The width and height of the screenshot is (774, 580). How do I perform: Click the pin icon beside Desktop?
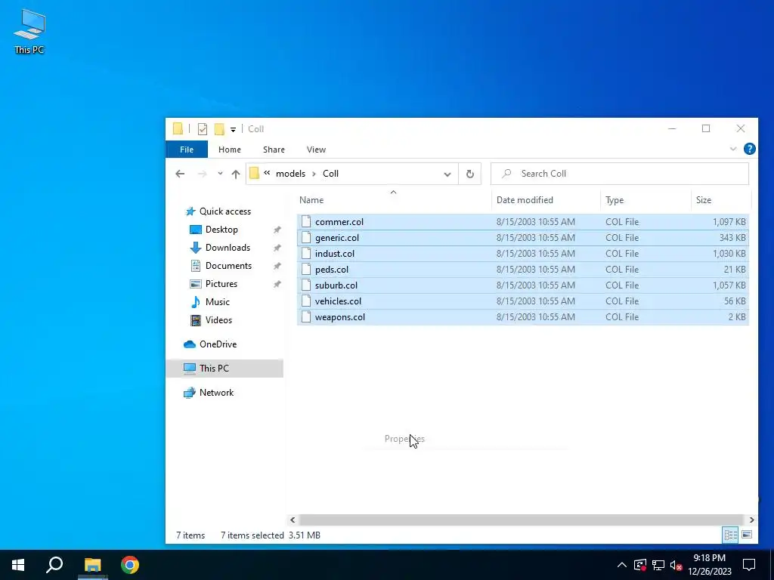277,230
